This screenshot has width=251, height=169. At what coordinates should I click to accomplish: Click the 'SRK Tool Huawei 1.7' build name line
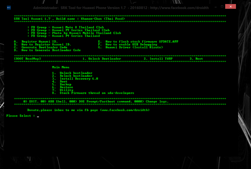[69, 19]
